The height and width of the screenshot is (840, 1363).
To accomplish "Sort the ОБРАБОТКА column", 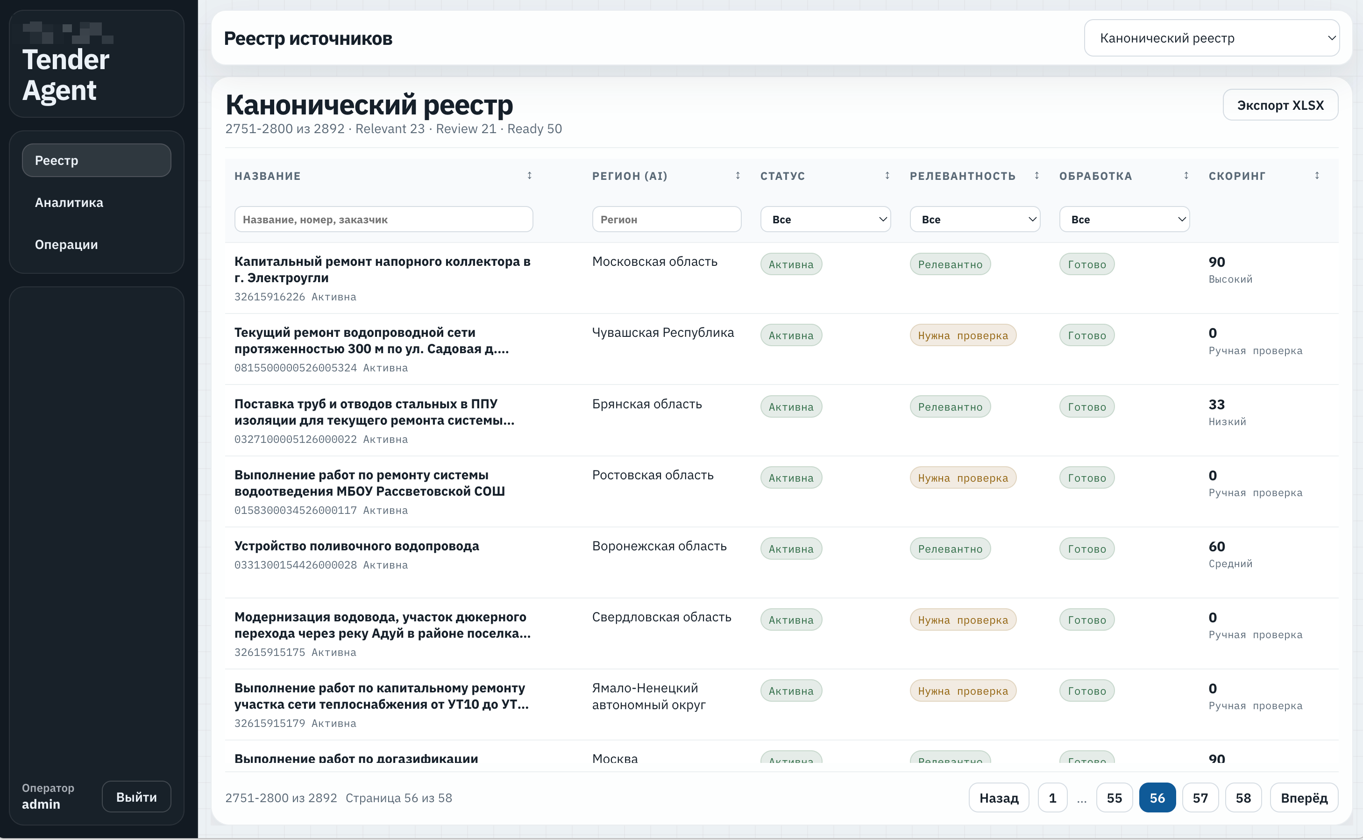I will pyautogui.click(x=1186, y=175).
